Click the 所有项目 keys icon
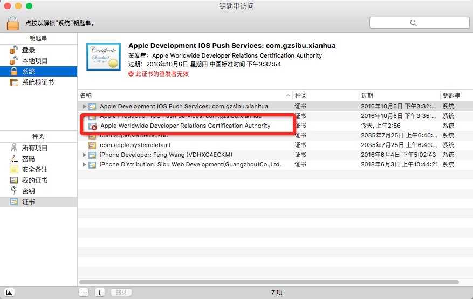 point(14,148)
